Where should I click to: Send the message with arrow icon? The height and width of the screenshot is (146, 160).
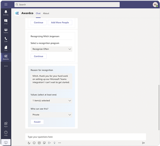pyautogui.click(x=143, y=143)
